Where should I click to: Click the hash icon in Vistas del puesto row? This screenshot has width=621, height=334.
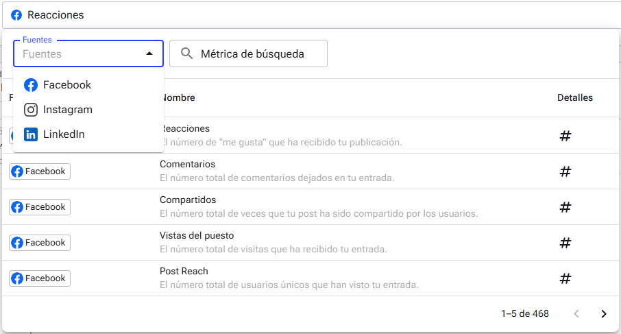coord(565,243)
